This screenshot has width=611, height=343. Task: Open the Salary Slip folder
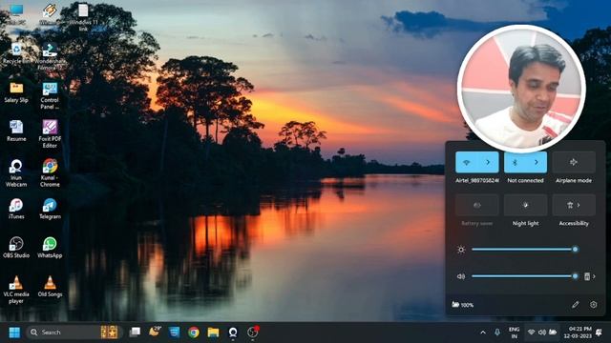tap(16, 92)
